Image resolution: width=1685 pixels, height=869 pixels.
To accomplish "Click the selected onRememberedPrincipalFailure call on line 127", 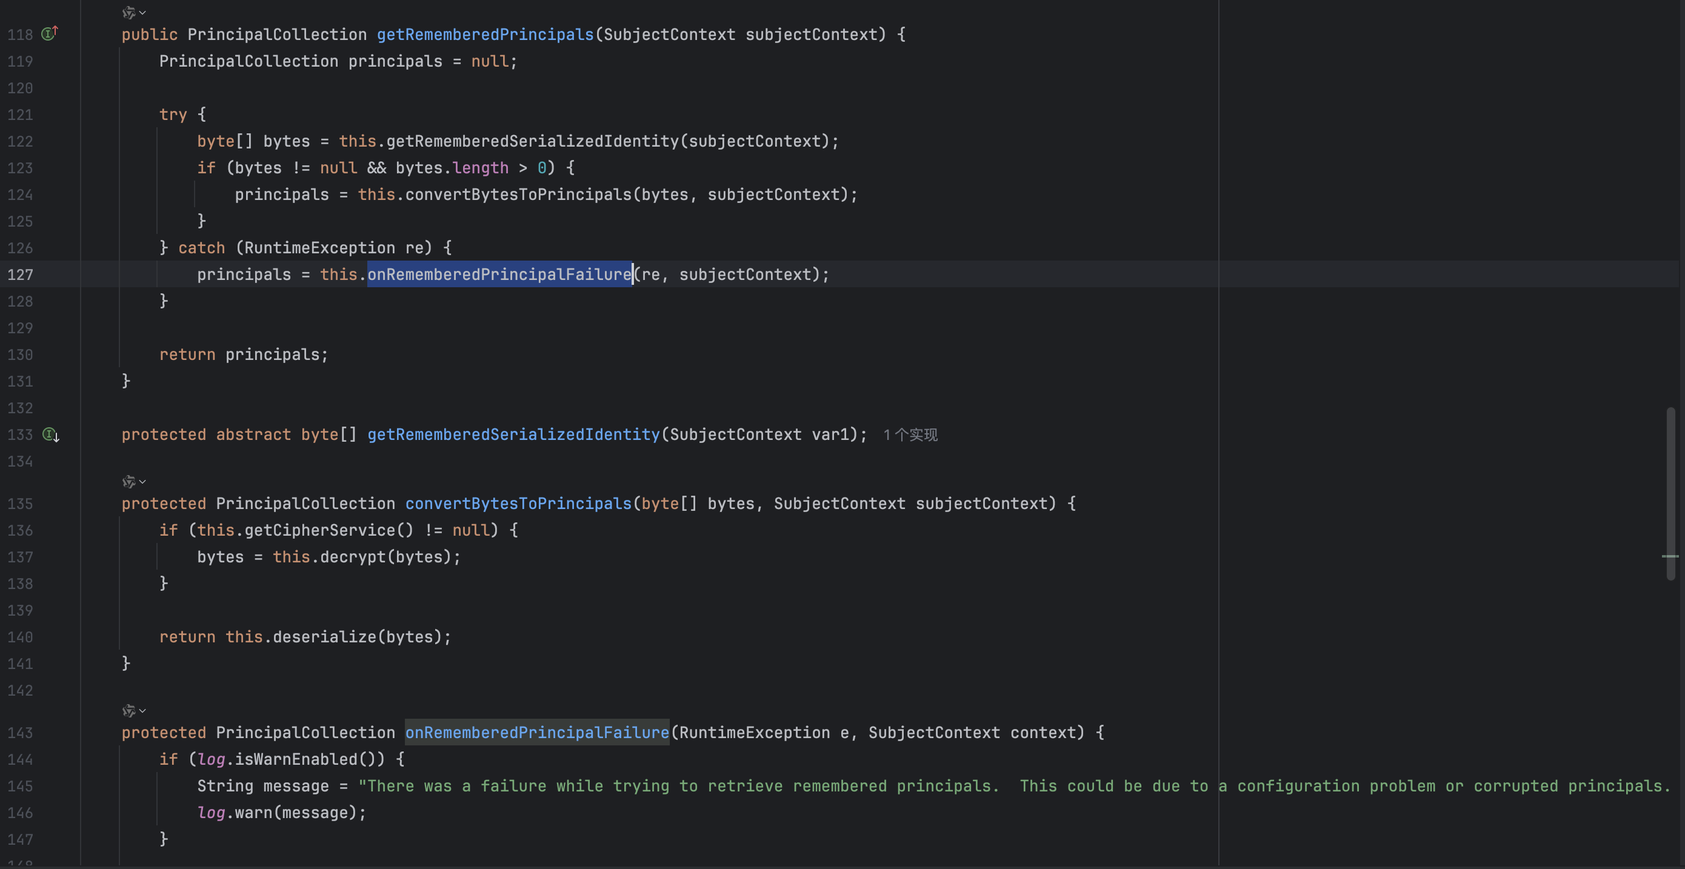I will point(499,275).
